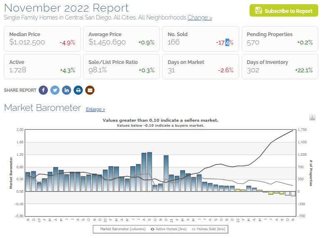
Task: Share report on Twitter
Action: [55, 90]
